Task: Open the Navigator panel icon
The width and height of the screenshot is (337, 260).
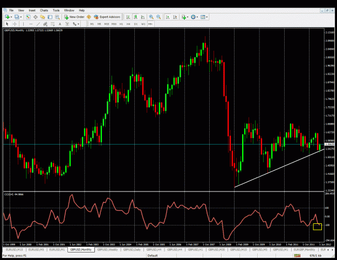Action: click(x=43, y=17)
